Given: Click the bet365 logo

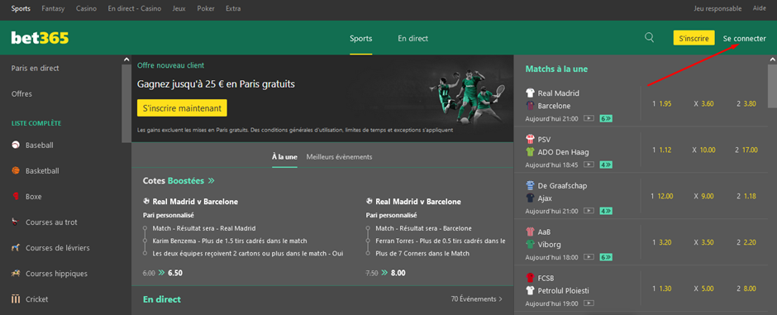Looking at the screenshot, I should point(41,38).
